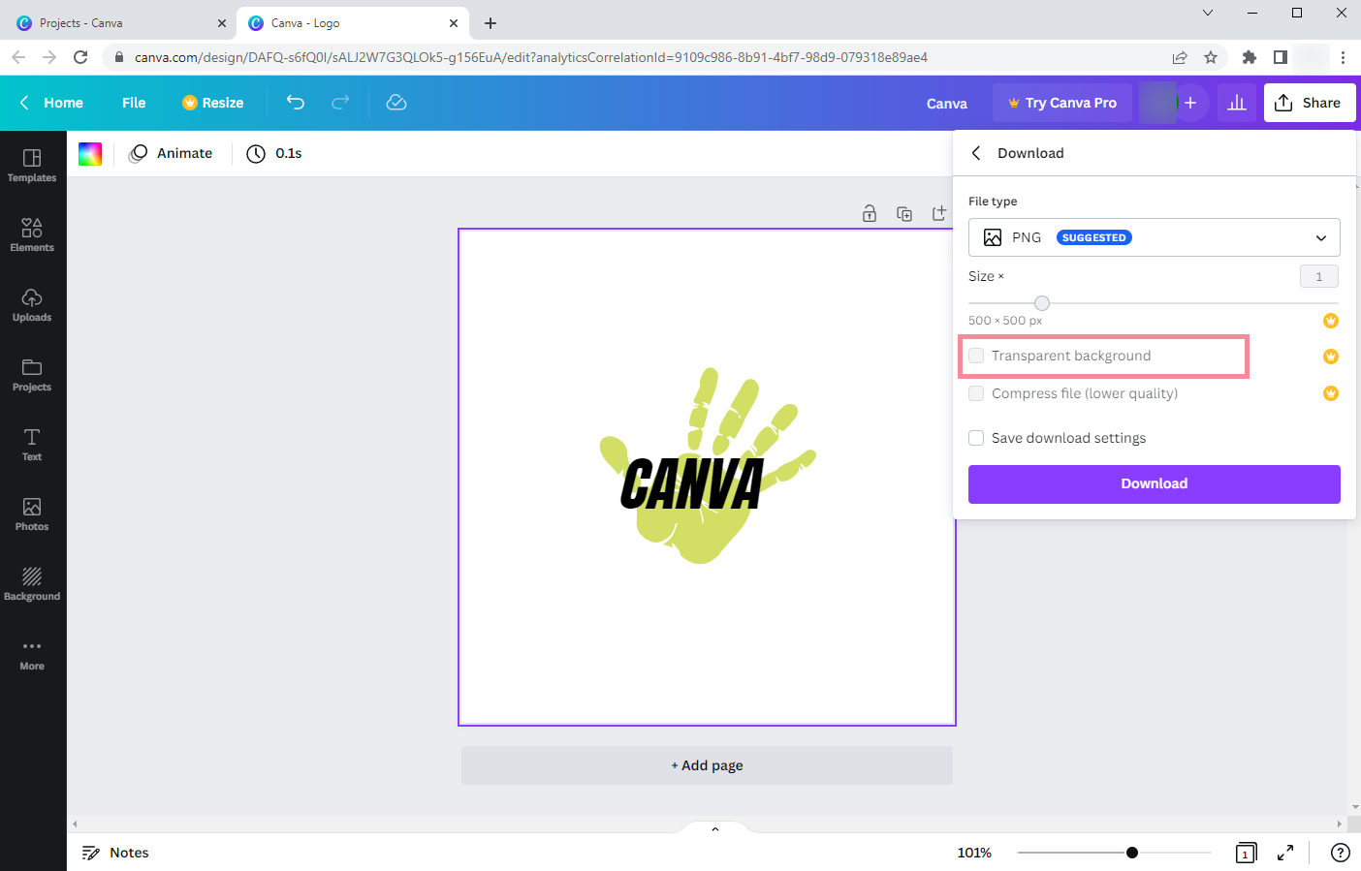The height and width of the screenshot is (871, 1361).
Task: Check Save download settings
Action: click(976, 438)
